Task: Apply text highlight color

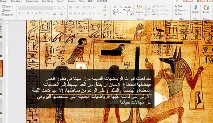Action: (55, 13)
